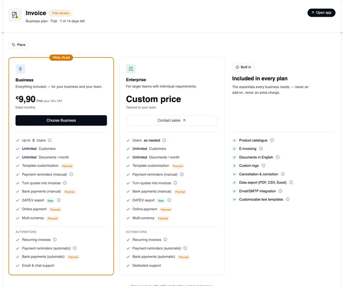Click the E-invoicing checkmark icon
Image resolution: width=344 pixels, height=286 pixels.
coord(234,149)
